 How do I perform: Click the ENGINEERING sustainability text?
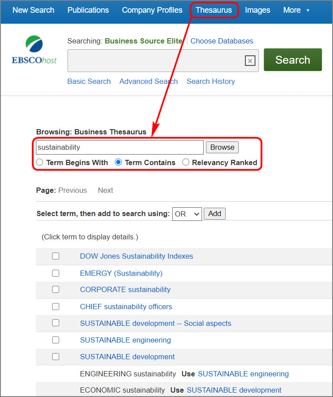tap(128, 374)
